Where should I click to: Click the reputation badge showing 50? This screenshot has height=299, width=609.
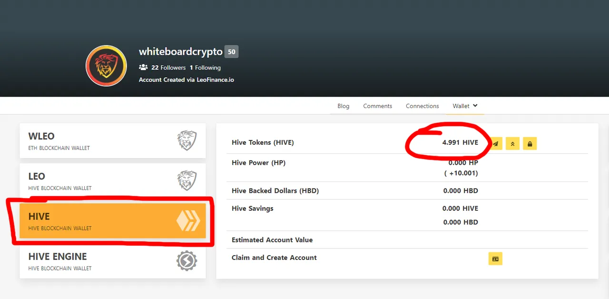pyautogui.click(x=232, y=51)
